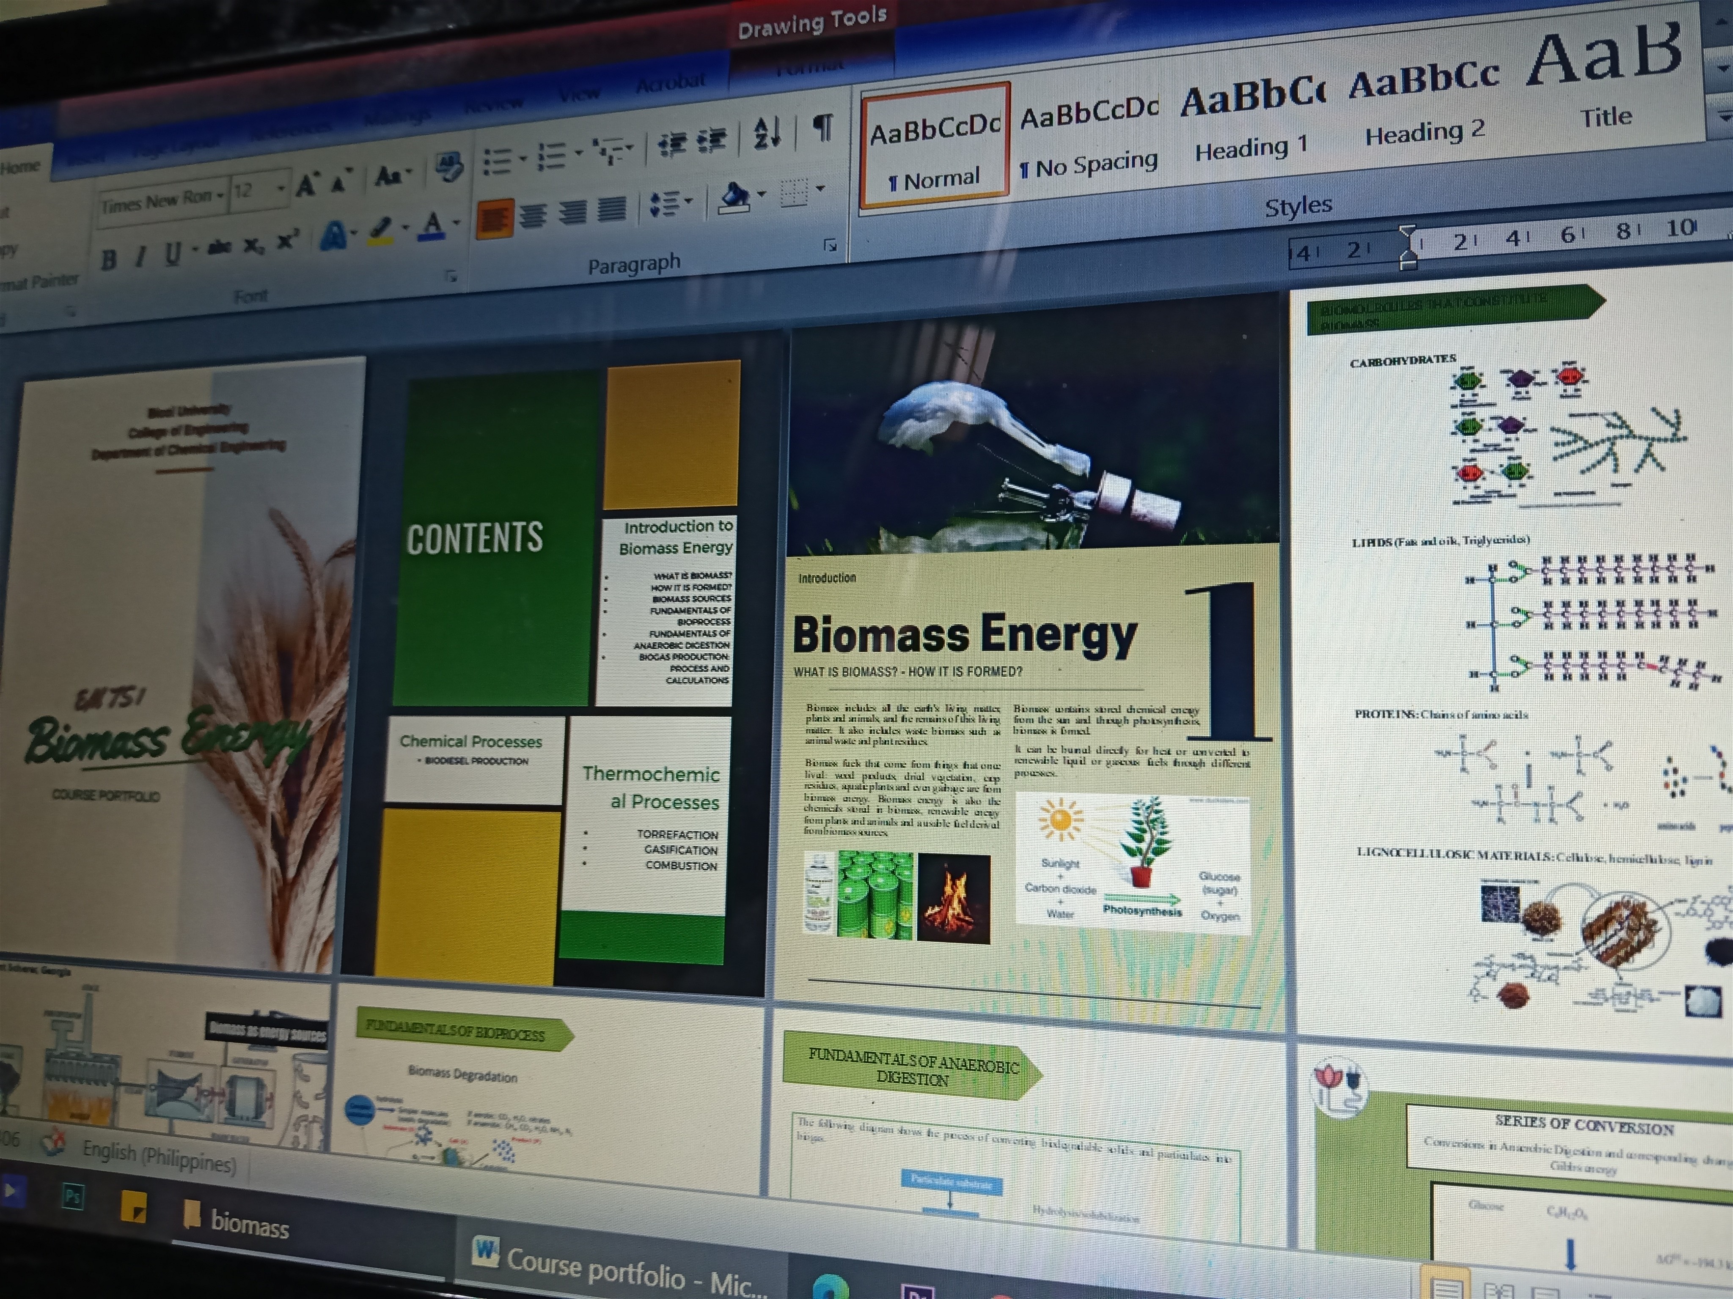
Task: Click the Clear Formatting eraser icon
Action: [x=450, y=166]
